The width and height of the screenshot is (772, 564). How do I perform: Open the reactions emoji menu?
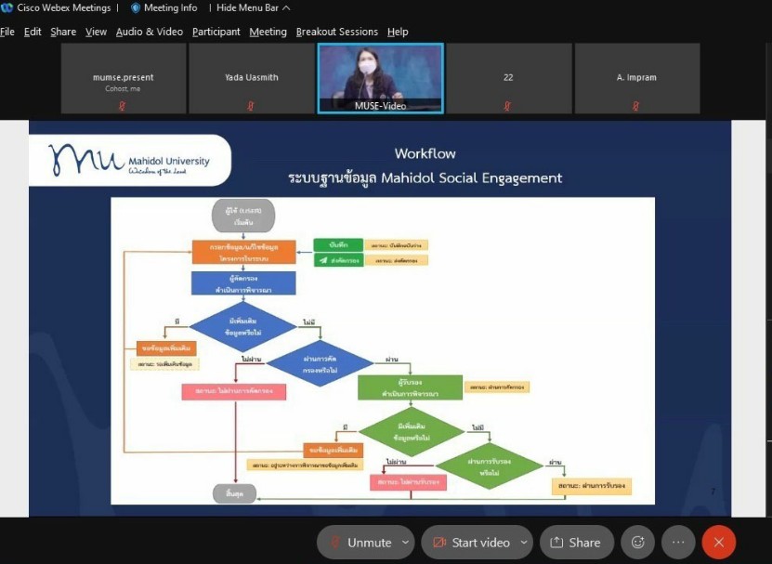pos(638,543)
